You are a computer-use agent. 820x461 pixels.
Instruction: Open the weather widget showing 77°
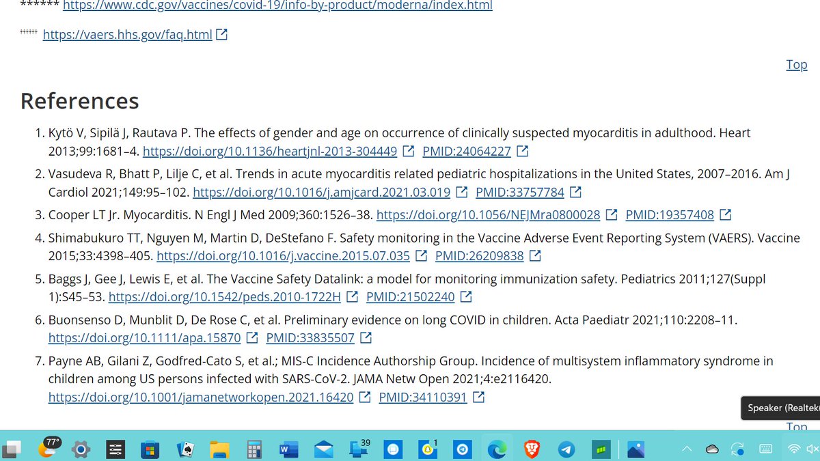(x=49, y=448)
